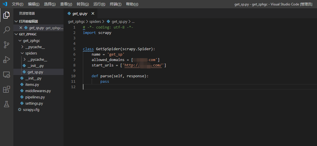
Task: Open scrapy.cfg file
Action: (x=31, y=109)
